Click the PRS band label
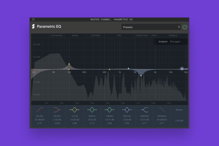This screenshot has width=219, height=146. pyautogui.click(x=154, y=35)
